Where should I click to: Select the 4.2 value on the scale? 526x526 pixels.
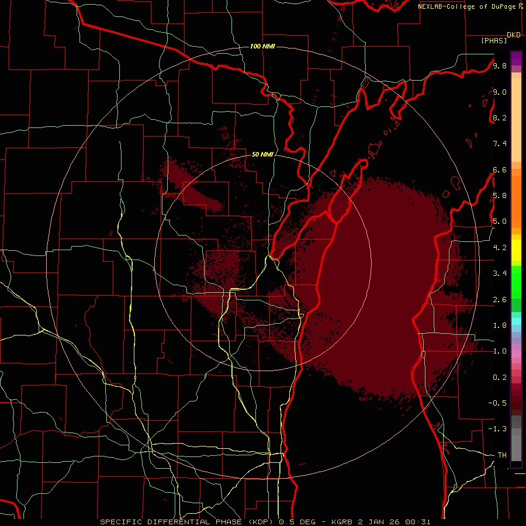pyautogui.click(x=500, y=248)
